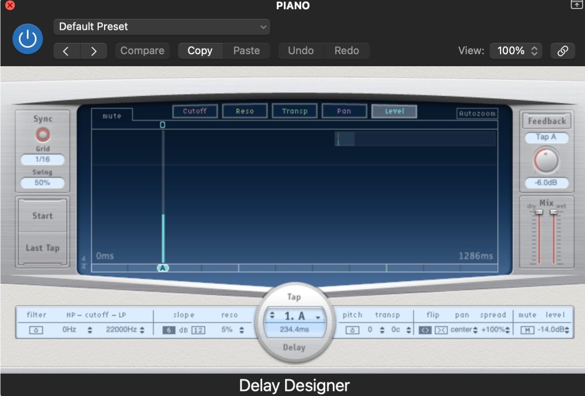Click the Start tap button
Viewport: 585px width, 396px height.
[x=42, y=216]
